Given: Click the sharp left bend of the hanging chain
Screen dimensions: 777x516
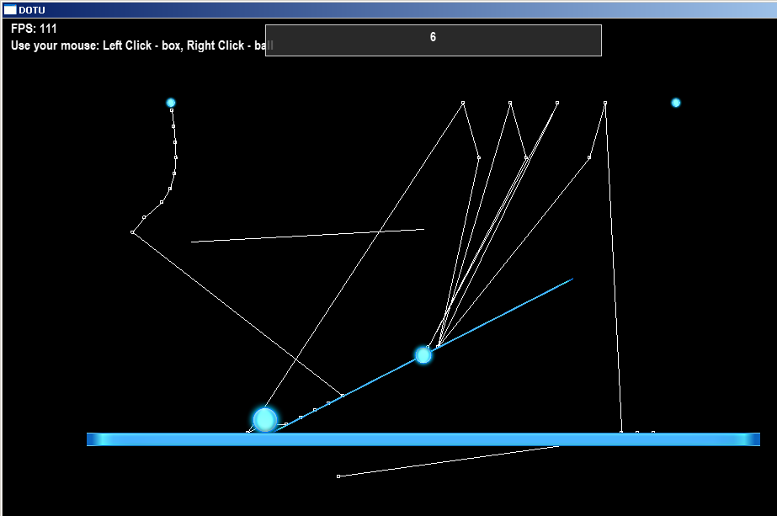Looking at the screenshot, I should pos(132,232).
